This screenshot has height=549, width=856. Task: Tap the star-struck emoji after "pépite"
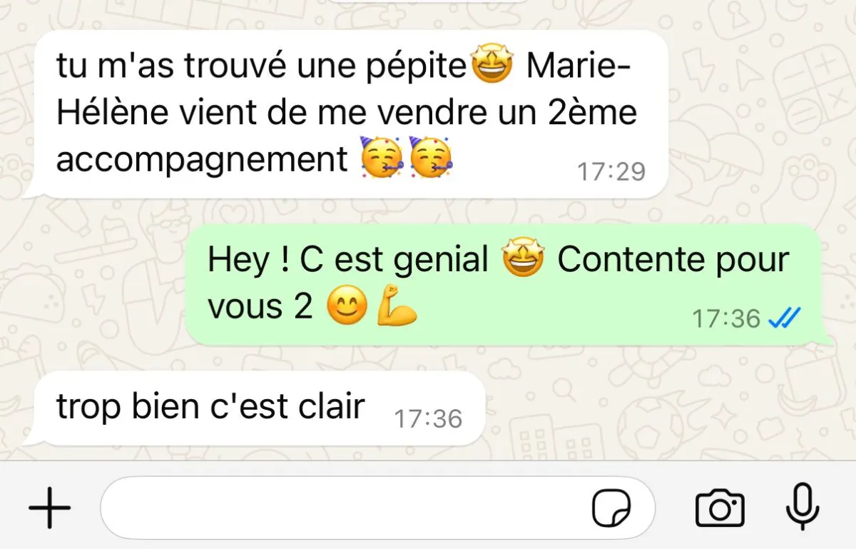click(491, 66)
